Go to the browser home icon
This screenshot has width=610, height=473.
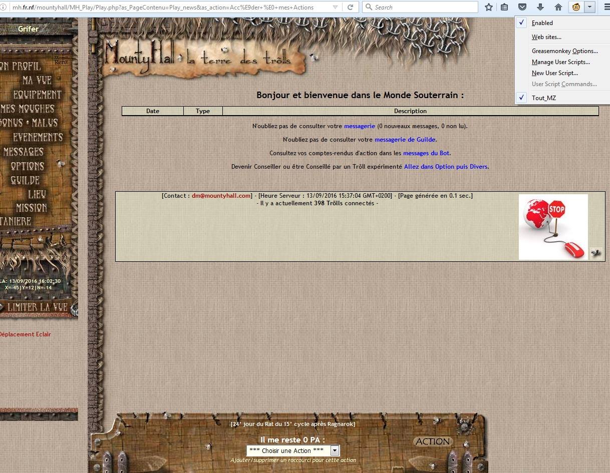tap(558, 7)
